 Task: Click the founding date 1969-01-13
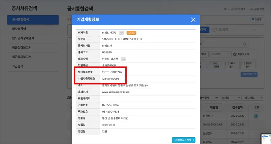point(109,125)
